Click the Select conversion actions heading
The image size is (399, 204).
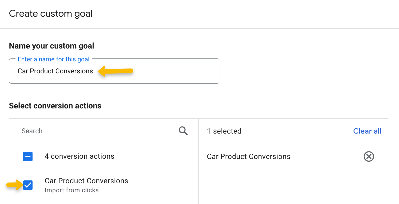(x=55, y=106)
